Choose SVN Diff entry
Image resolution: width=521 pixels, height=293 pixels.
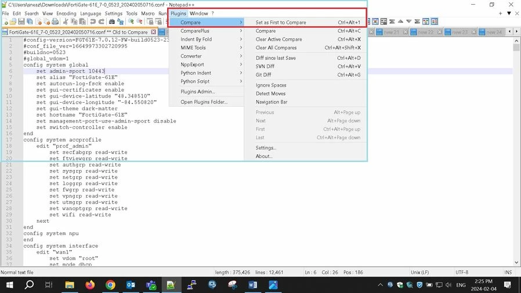tap(306, 67)
